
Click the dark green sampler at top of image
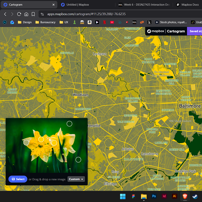coord(69,124)
